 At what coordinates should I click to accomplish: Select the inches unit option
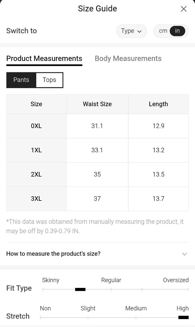tap(177, 31)
